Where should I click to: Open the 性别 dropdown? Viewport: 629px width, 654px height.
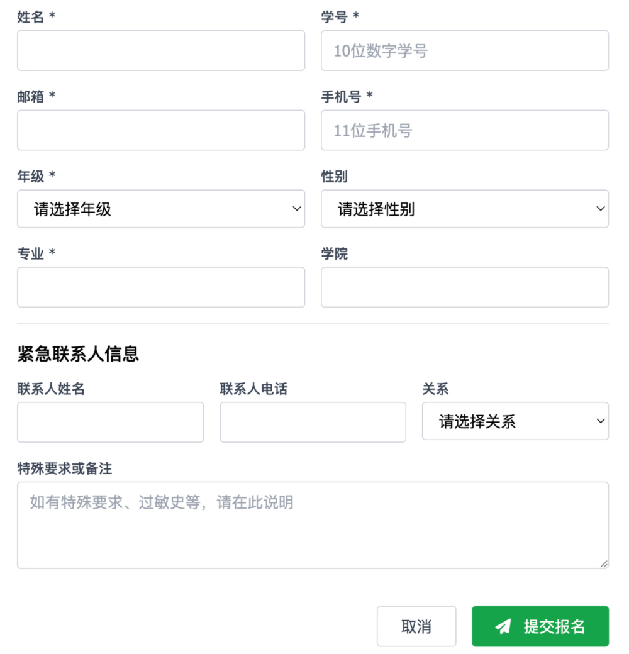[x=464, y=209]
